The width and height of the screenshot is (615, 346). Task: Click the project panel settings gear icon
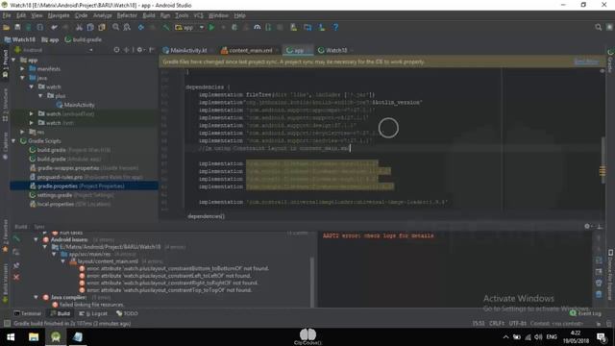139,50
